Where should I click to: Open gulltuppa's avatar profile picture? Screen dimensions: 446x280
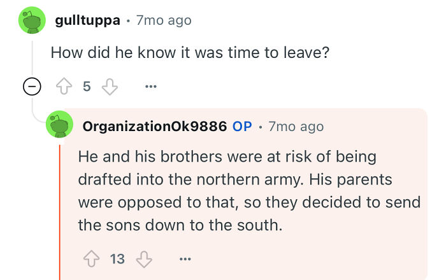coord(29,21)
